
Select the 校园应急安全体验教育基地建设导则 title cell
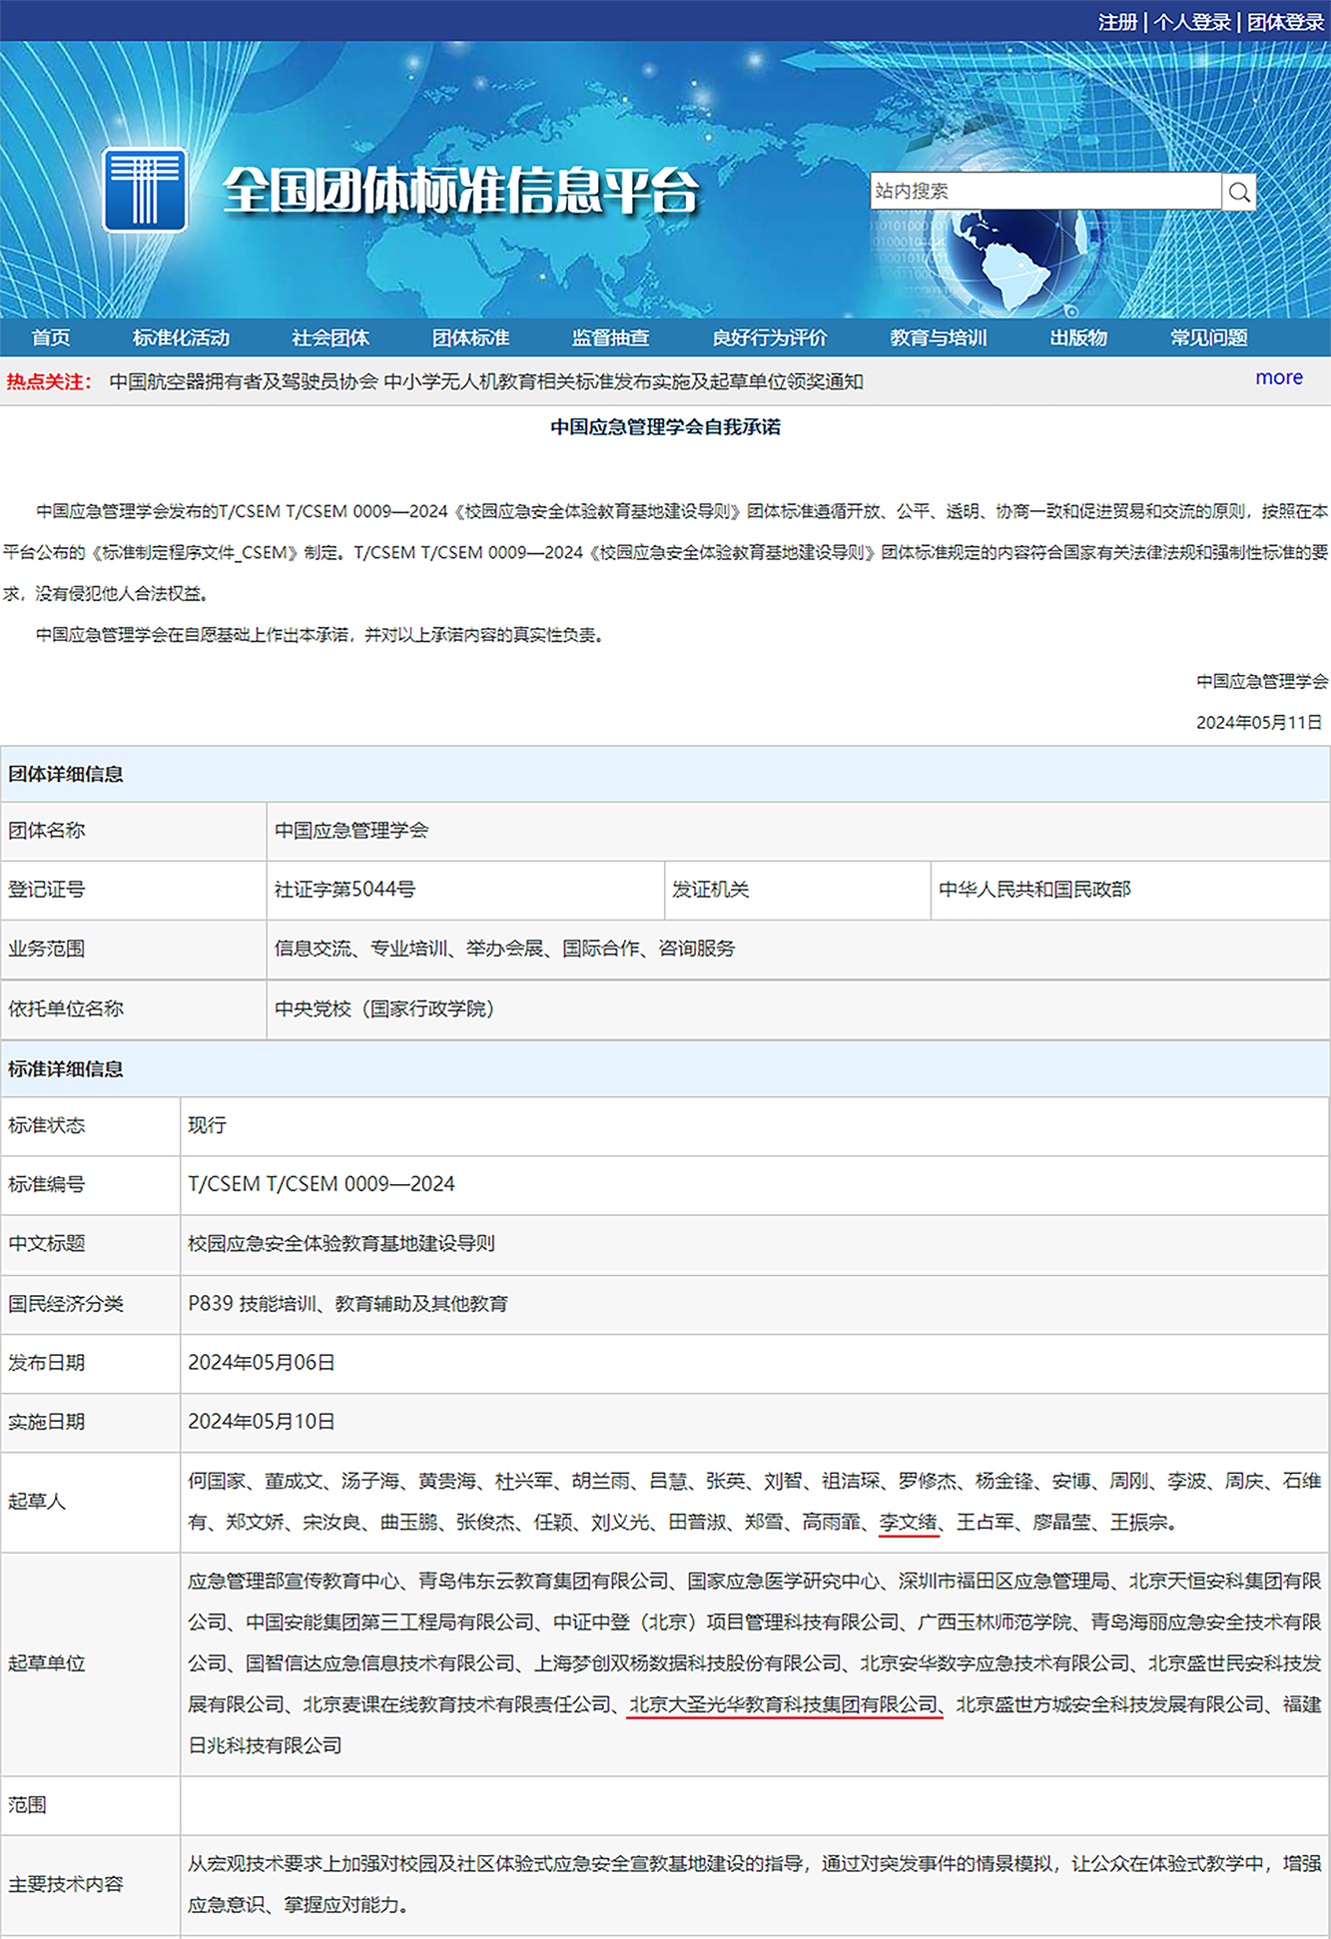coord(755,1244)
